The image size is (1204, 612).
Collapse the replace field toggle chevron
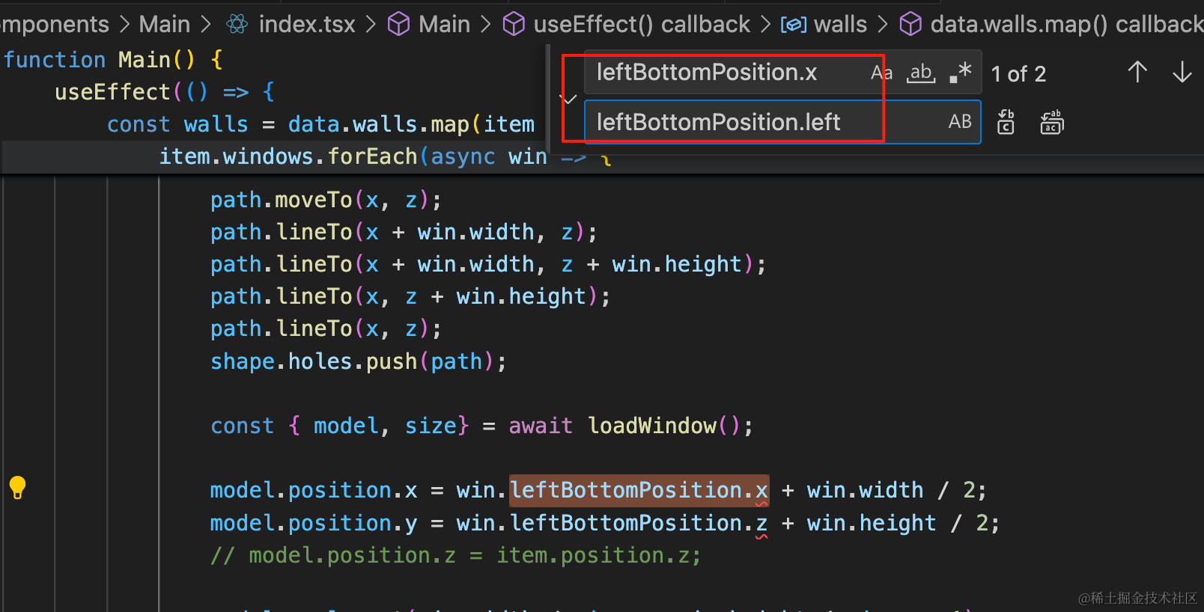[569, 98]
